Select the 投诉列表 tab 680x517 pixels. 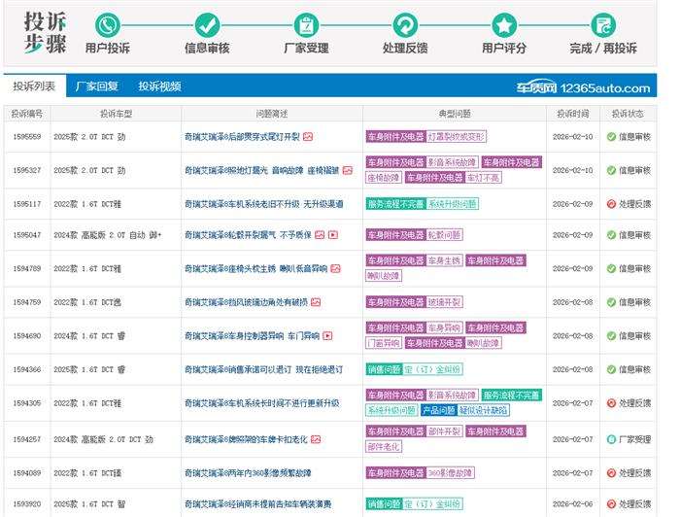pyautogui.click(x=34, y=86)
